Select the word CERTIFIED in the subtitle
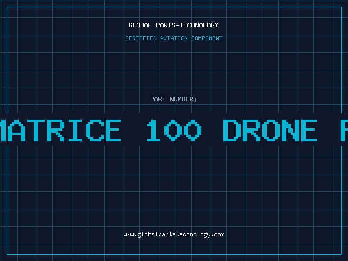This screenshot has width=348, height=261. click(141, 38)
